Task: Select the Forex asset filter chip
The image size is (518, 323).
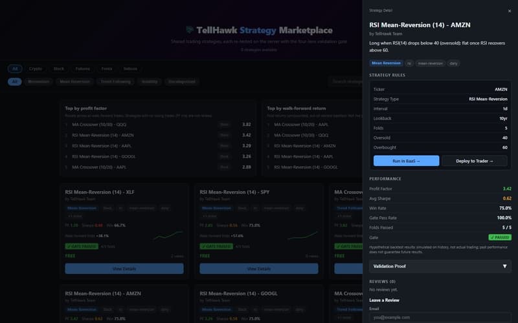Action: [x=107, y=68]
